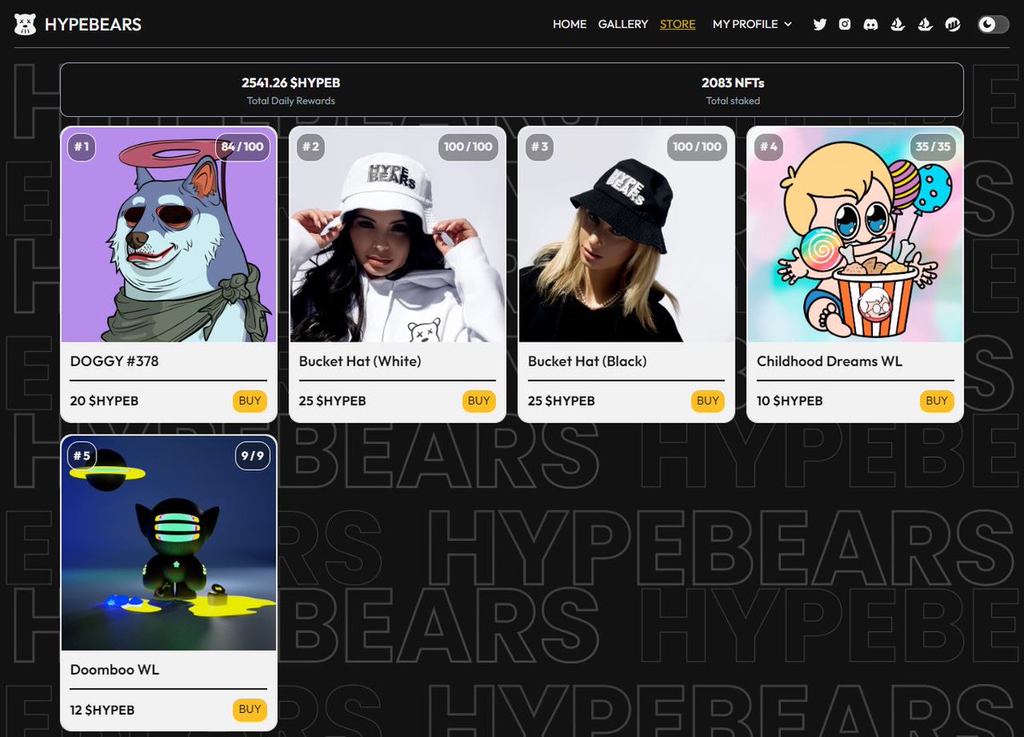Click the 2541.26 $HYPEB rewards value
The width and height of the screenshot is (1024, 737).
pos(291,83)
